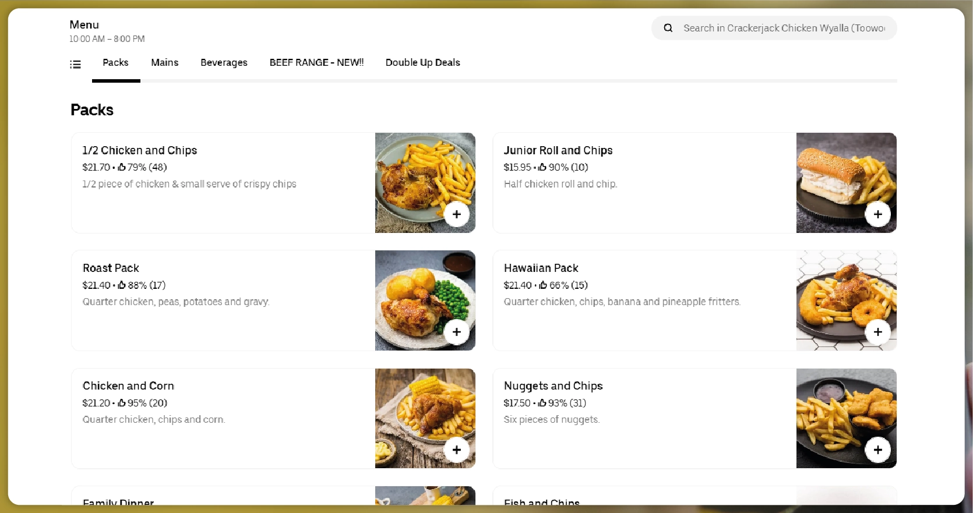Go to BEEF RANGE - NEW!! tab

pyautogui.click(x=316, y=62)
